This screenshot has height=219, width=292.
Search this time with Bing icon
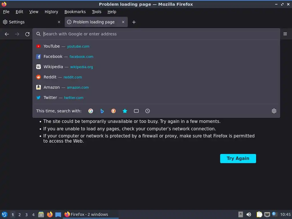(102, 111)
